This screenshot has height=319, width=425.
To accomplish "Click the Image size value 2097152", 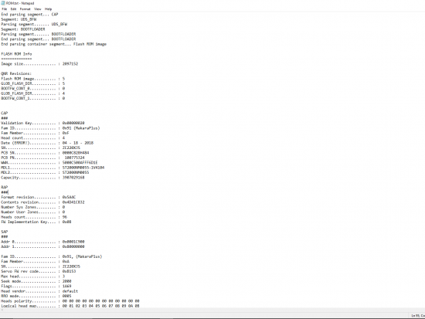I will (x=70, y=64).
